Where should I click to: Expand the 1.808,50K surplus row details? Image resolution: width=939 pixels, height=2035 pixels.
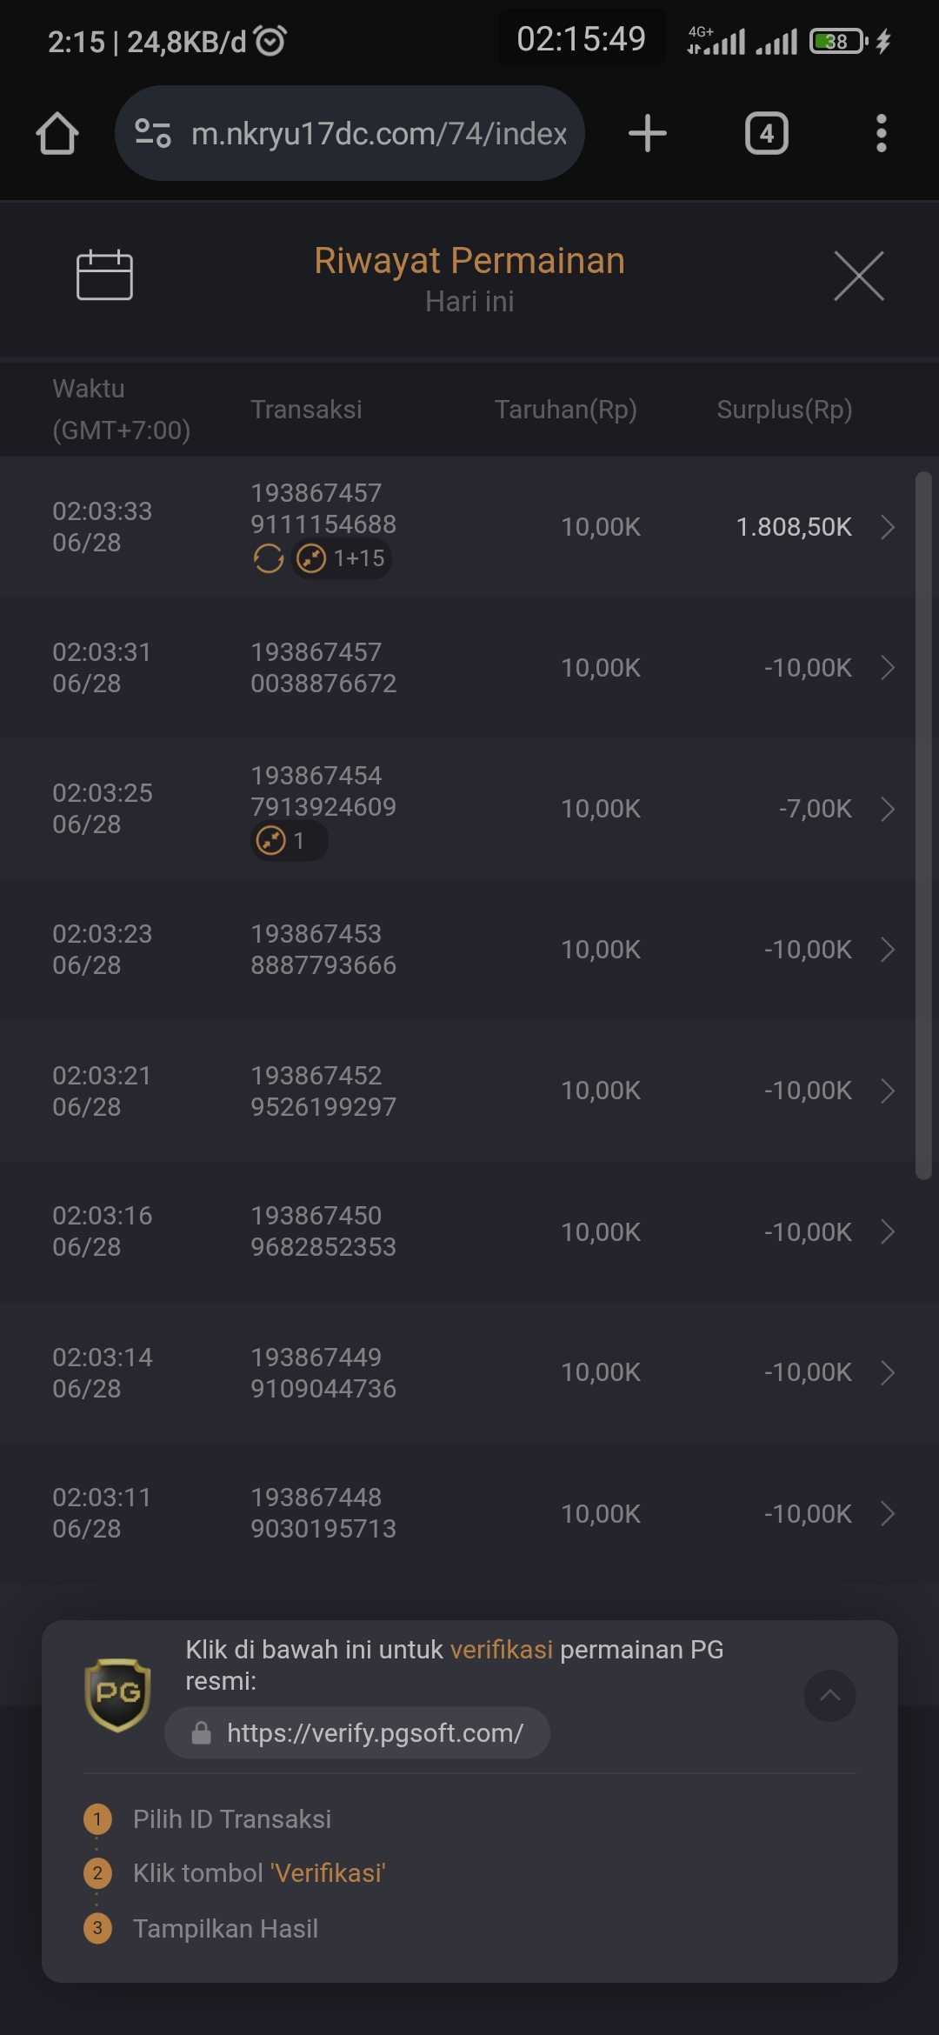click(888, 527)
